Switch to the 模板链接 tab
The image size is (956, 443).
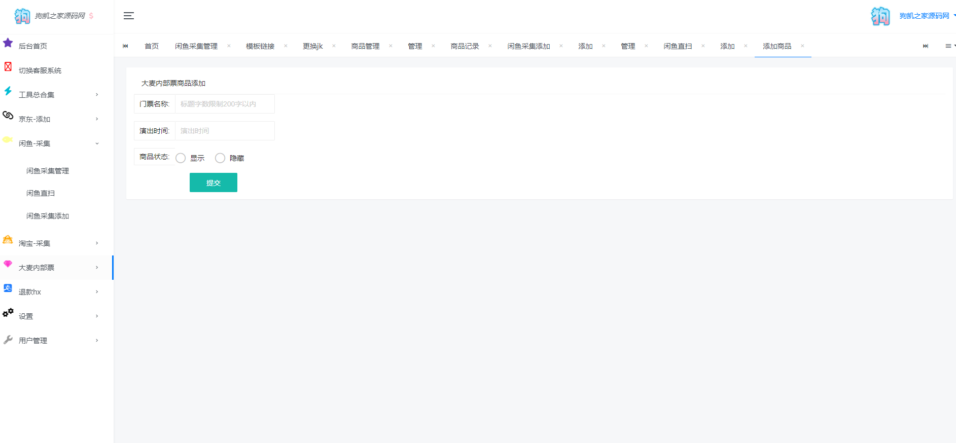[260, 46]
